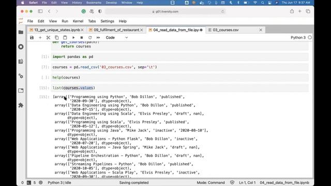Open the Bookmarks menu in macOS menu bar
The image size is (331, 186).
94,3
